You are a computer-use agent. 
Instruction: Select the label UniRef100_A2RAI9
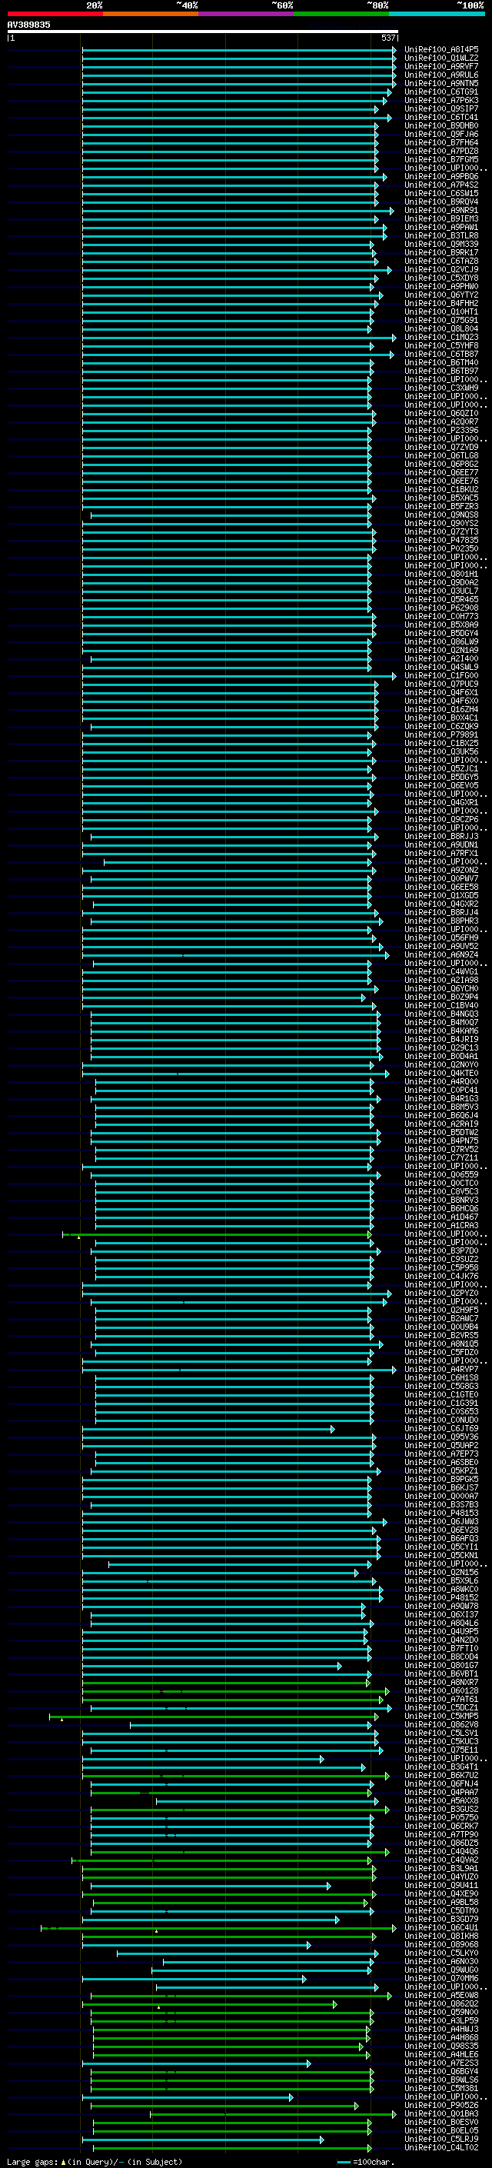point(441,1124)
